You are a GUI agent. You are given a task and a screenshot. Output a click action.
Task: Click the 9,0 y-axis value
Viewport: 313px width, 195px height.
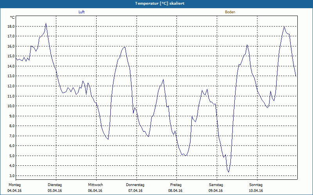(12, 116)
